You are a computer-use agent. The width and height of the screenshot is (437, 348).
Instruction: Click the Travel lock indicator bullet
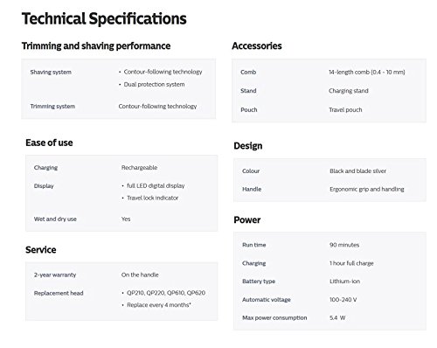pos(152,198)
